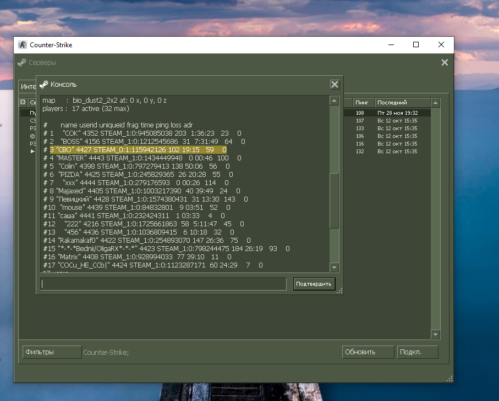Click into the console command input field

[x=163, y=284]
